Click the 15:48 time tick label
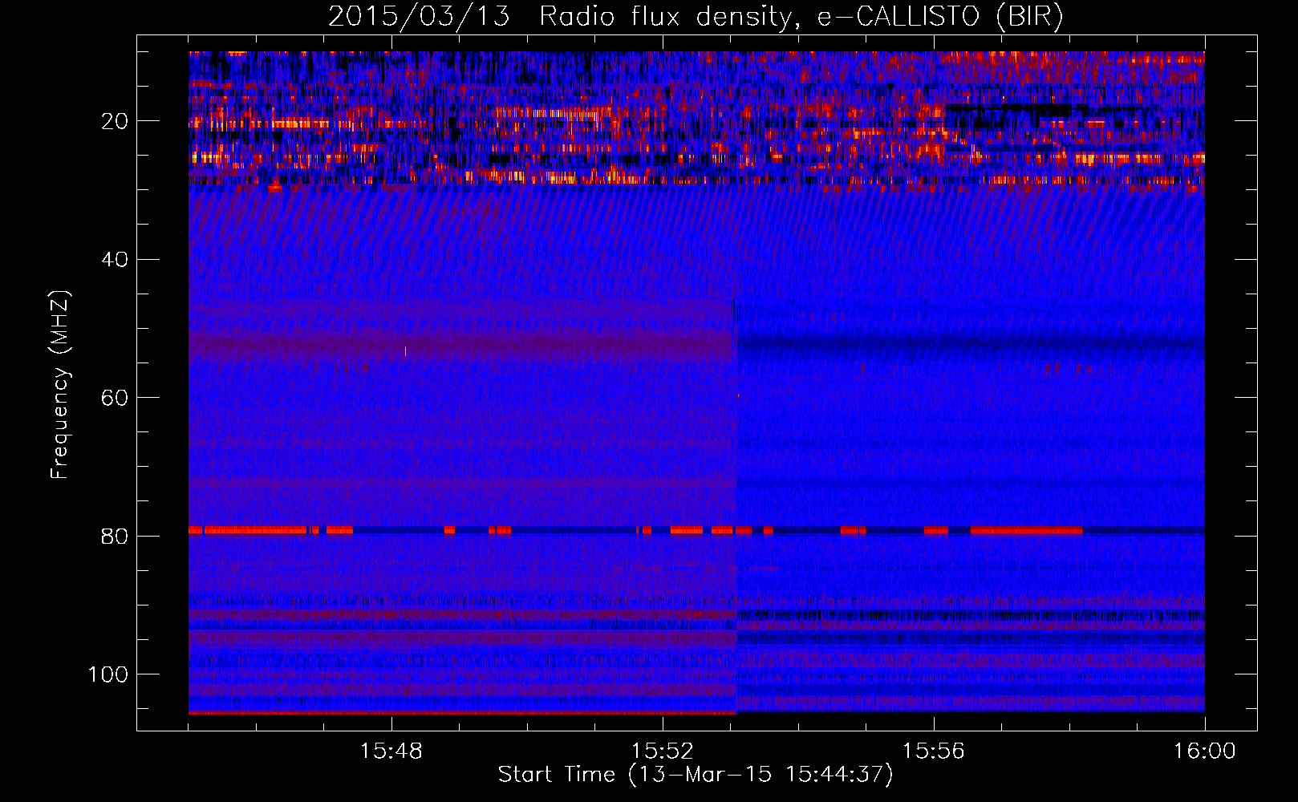The height and width of the screenshot is (802, 1298). click(391, 751)
